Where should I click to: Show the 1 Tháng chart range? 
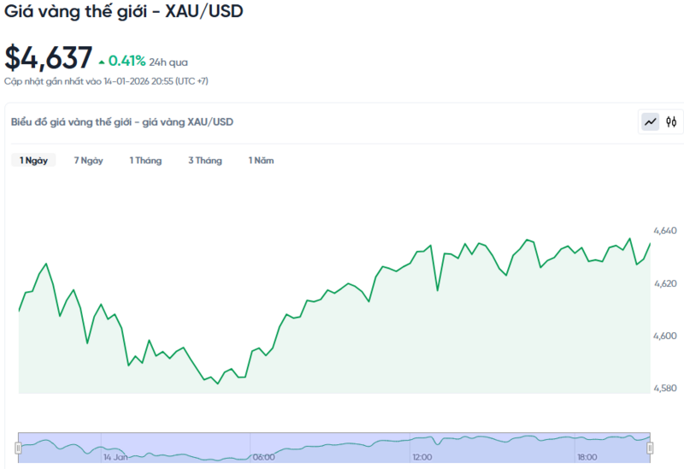tap(145, 160)
